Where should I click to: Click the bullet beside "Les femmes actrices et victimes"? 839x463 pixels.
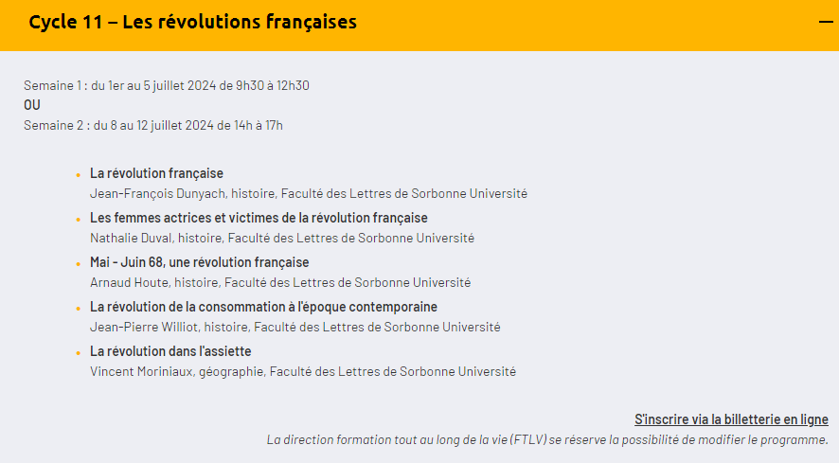pos(78,220)
